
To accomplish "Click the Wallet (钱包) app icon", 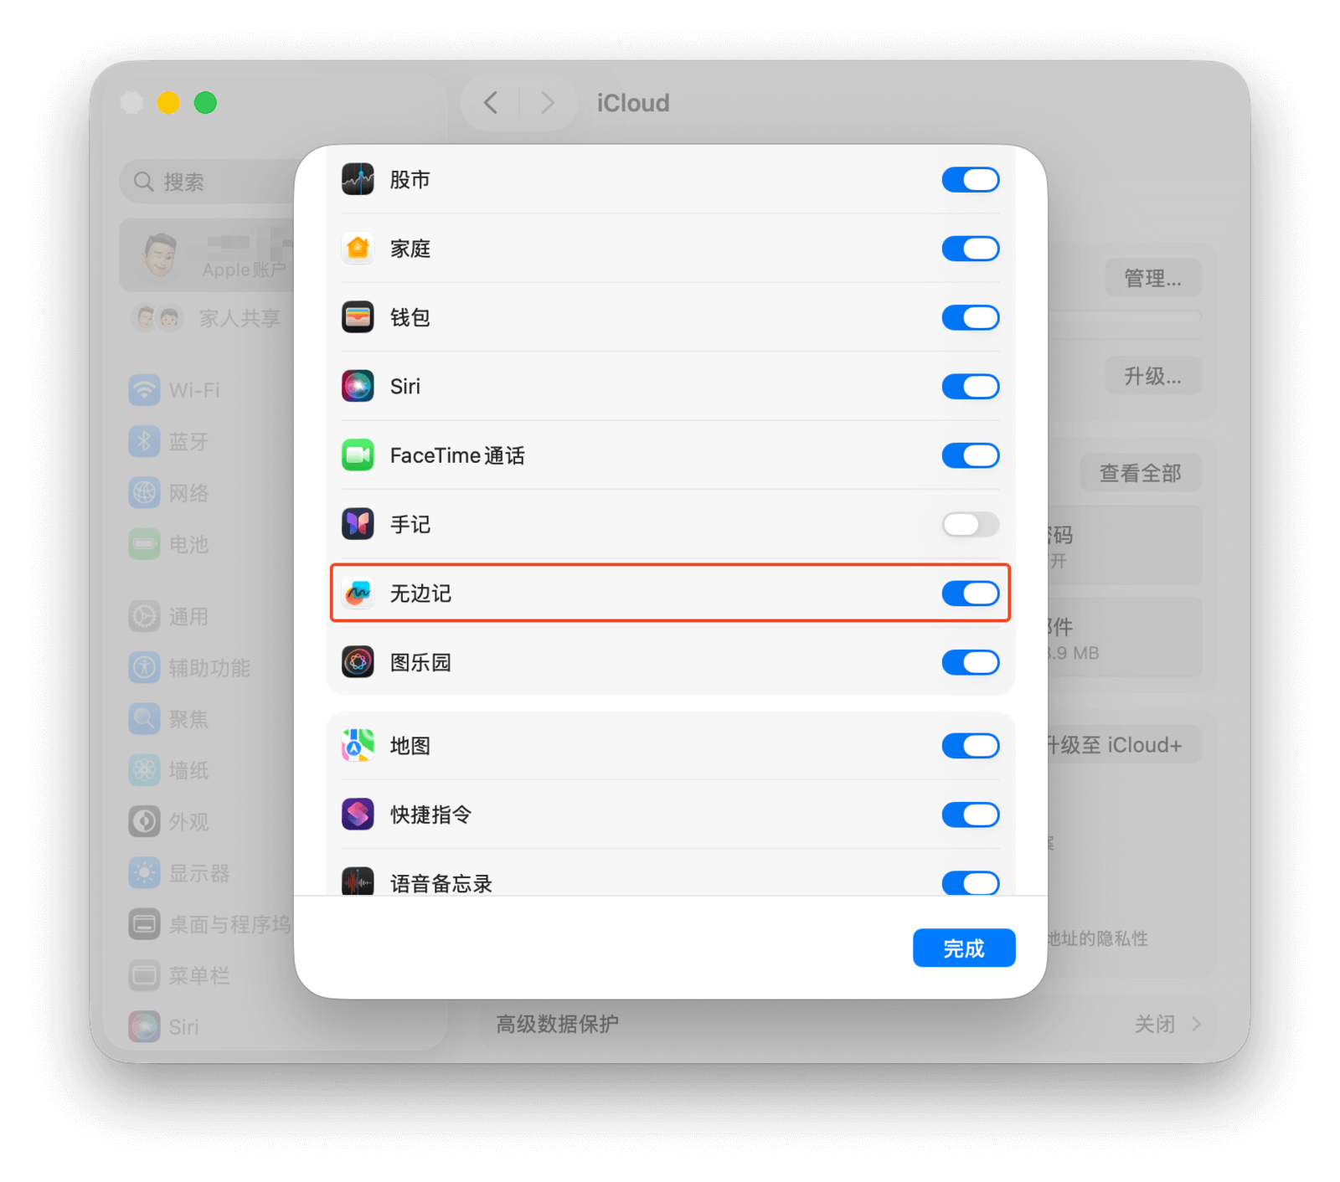I will 358,317.
